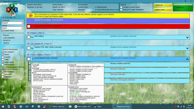
Task: Enable the Unknown filter checkbox
Action: [3, 74]
